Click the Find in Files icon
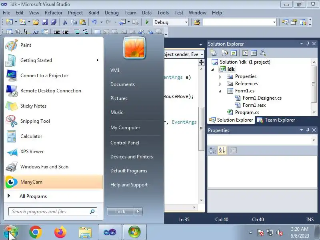 pyautogui.click(x=197, y=22)
